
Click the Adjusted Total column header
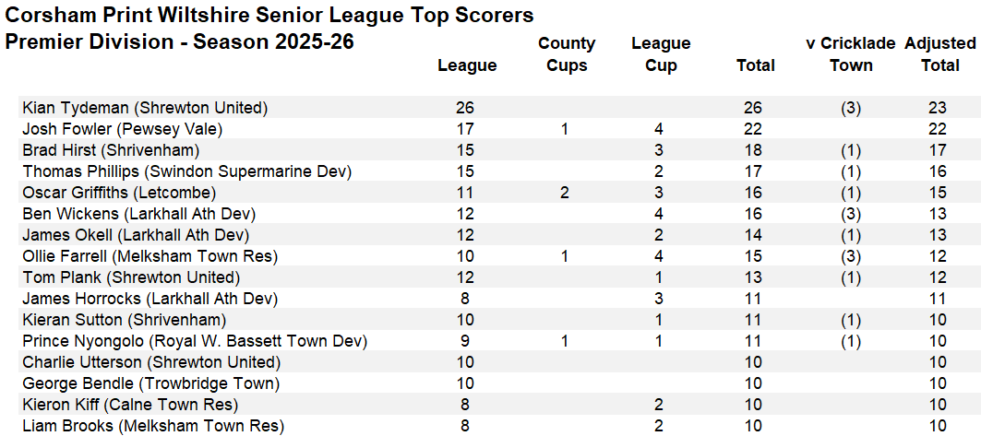tap(939, 54)
